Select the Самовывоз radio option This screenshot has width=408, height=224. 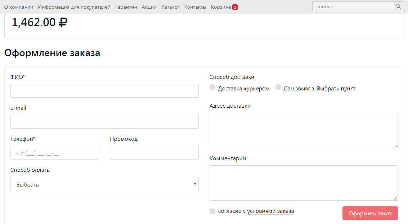tap(278, 88)
